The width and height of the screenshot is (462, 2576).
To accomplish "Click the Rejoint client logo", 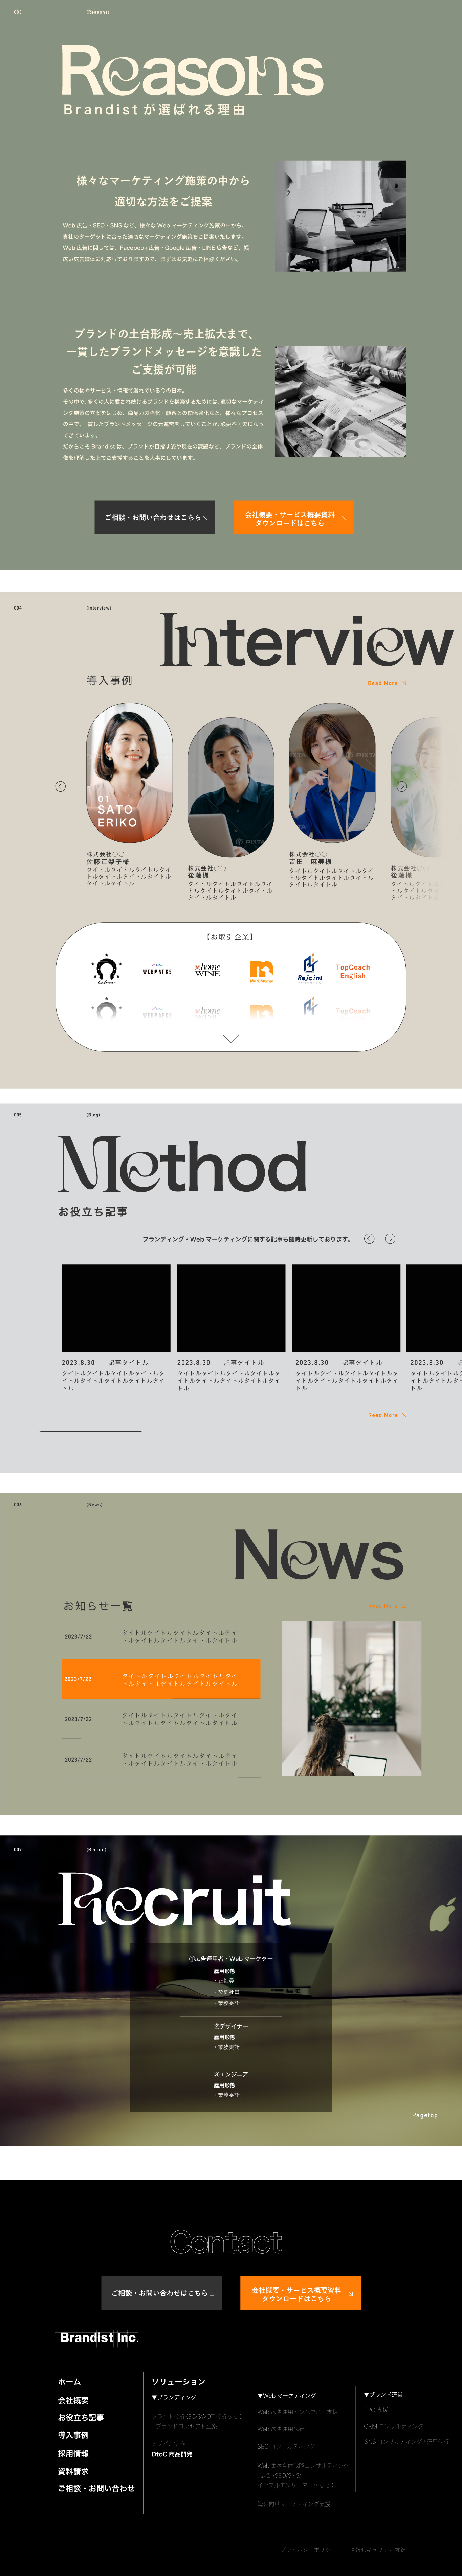I will pos(309,968).
